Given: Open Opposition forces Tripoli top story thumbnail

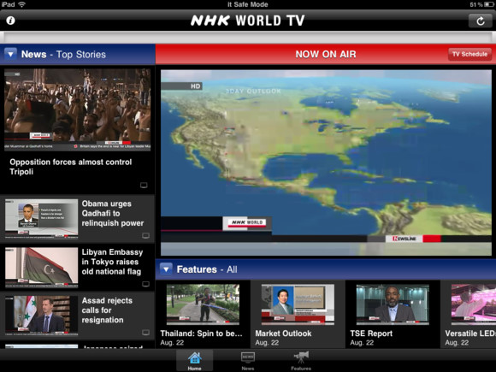Looking at the screenshot, I should coord(78,109).
